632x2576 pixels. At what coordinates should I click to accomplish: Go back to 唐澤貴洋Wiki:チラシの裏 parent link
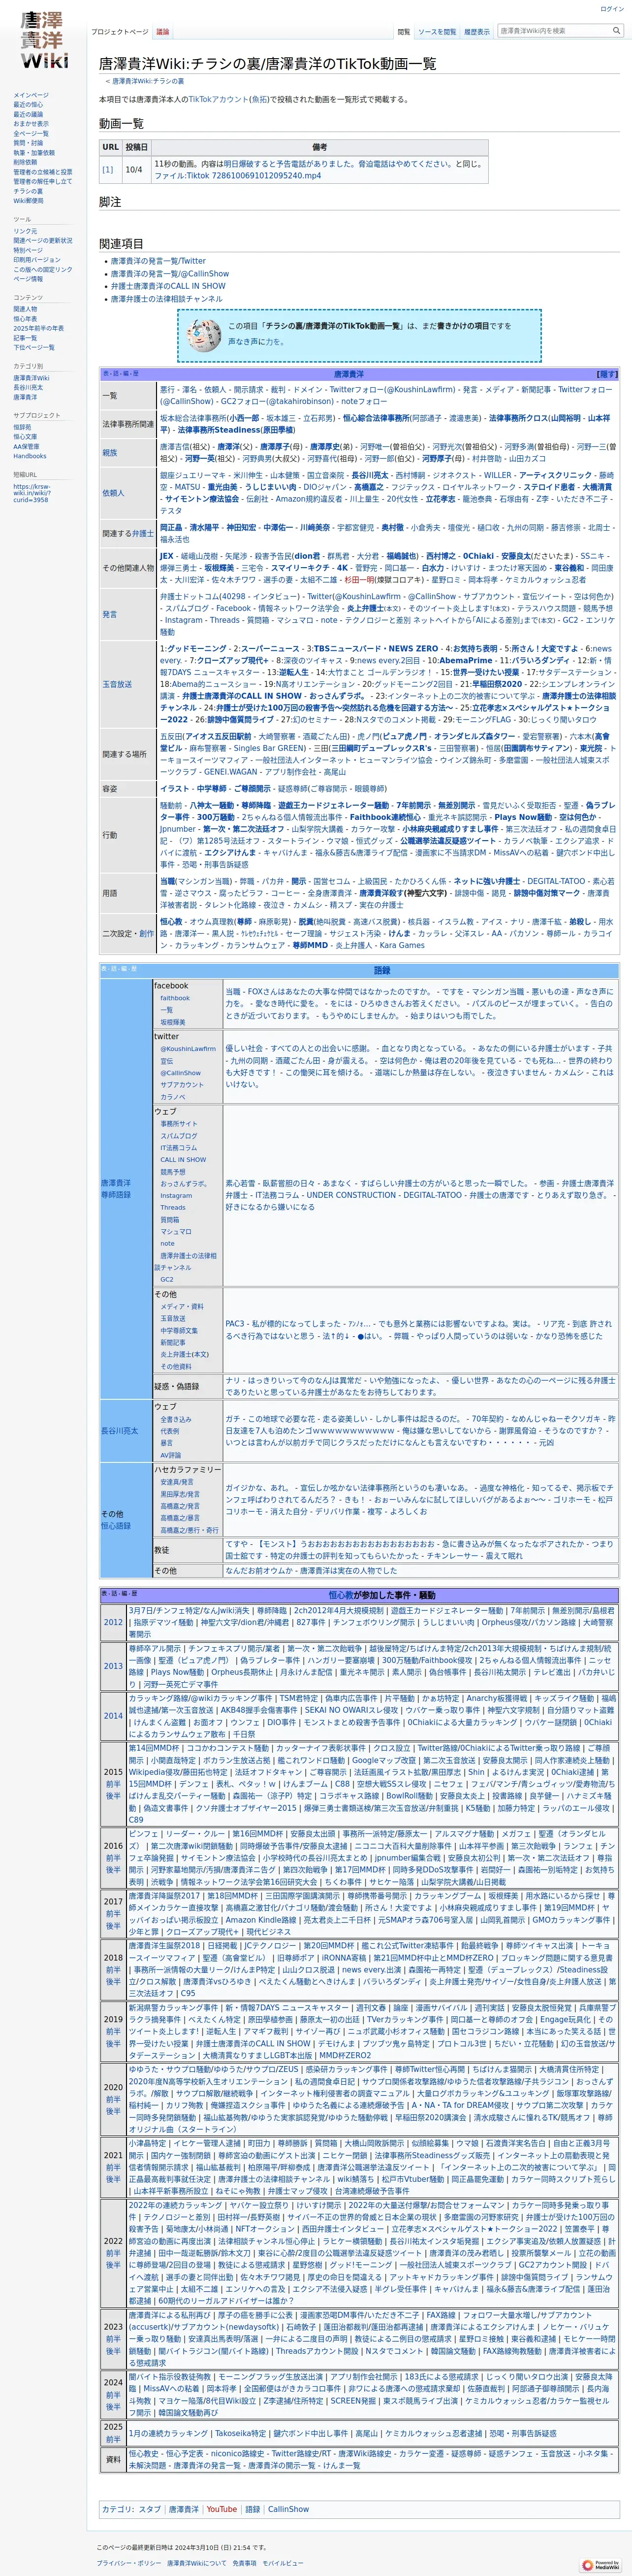pyautogui.click(x=148, y=81)
